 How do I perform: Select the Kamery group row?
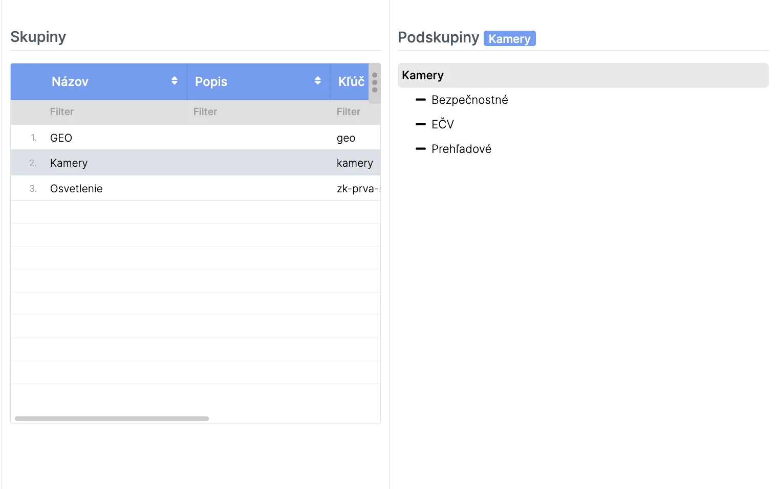tap(69, 163)
